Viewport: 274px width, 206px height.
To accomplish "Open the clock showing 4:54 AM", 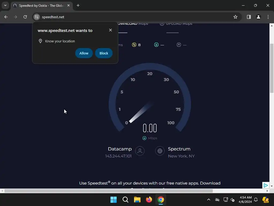I will (x=245, y=200).
